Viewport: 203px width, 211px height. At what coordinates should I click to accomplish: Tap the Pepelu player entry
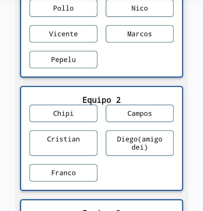[63, 59]
